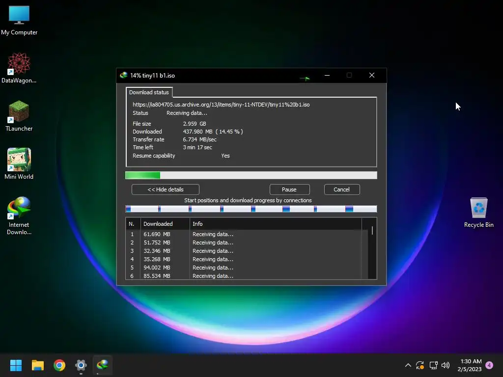Viewport: 503px width, 377px height.
Task: Click the File size value 2.959 GB
Action: 195,124
